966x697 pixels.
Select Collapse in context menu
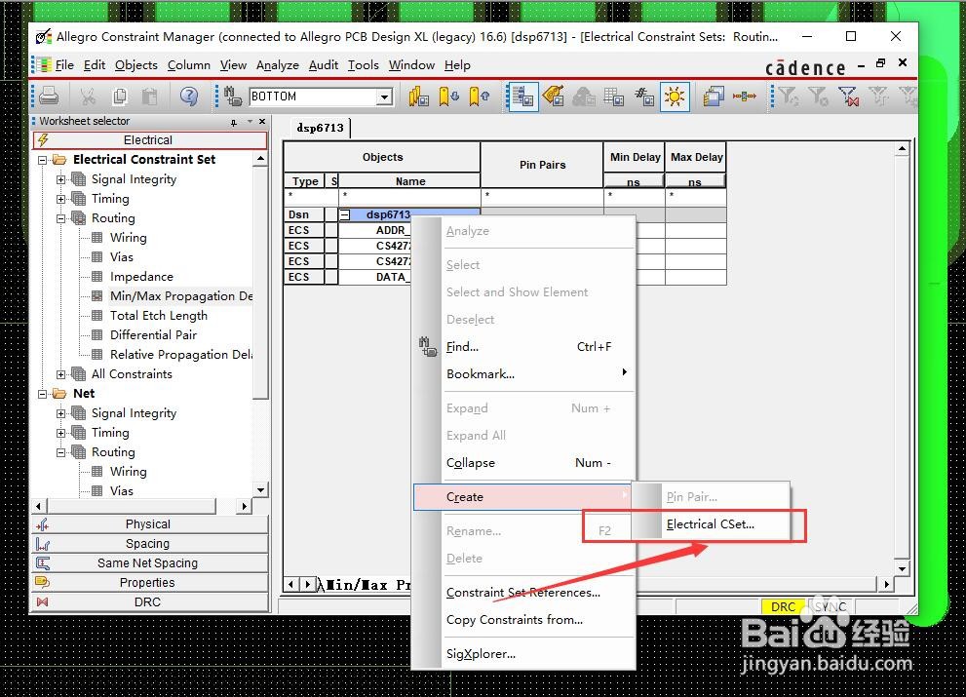522,463
